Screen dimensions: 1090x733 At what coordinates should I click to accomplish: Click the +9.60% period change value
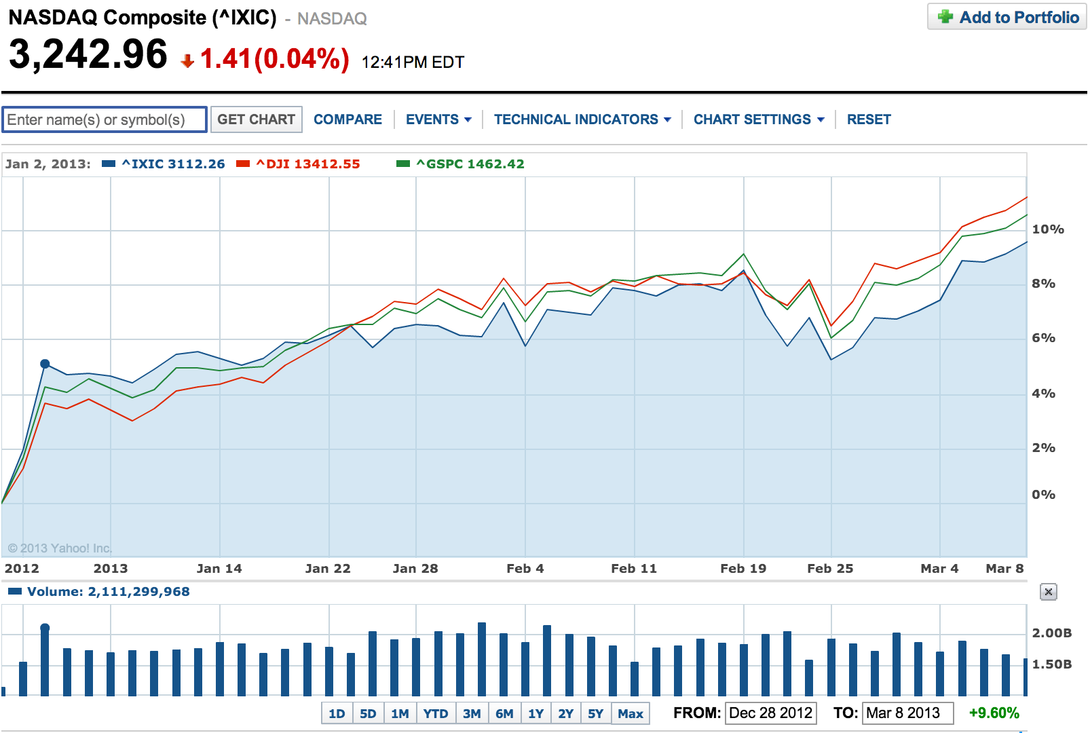(x=994, y=713)
